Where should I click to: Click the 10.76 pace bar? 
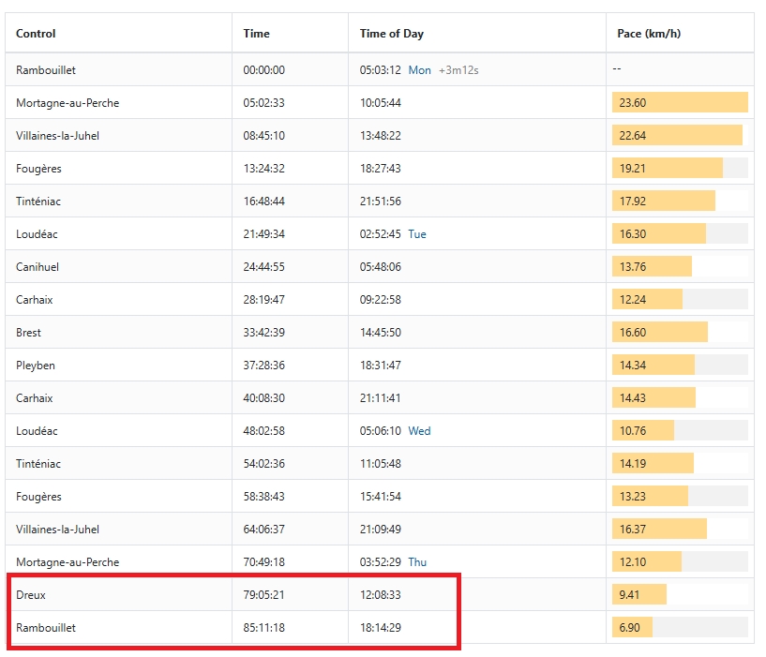click(643, 431)
